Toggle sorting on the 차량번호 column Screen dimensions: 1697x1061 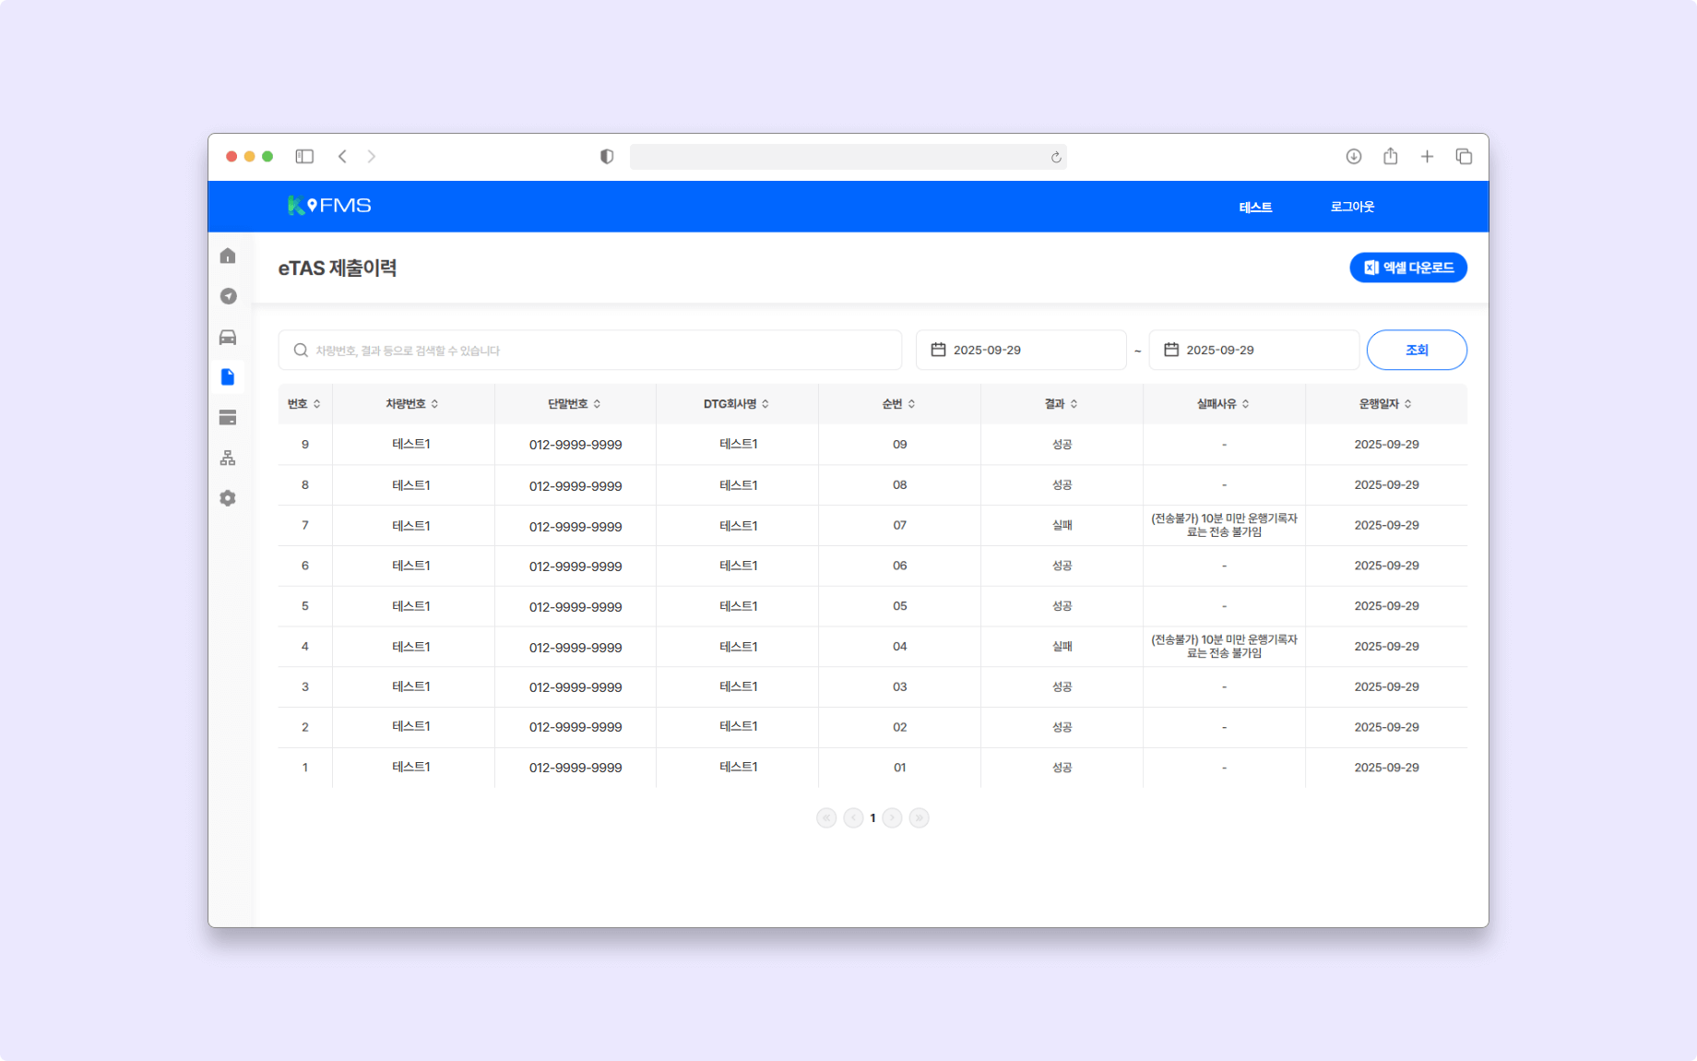pos(412,403)
